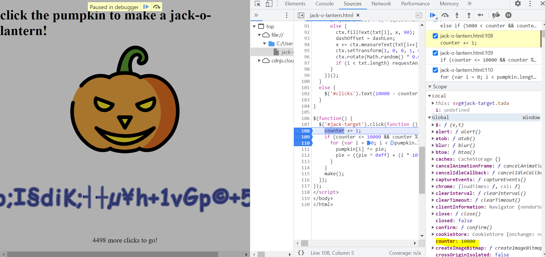Click 'Line 108, Column 5' status text
This screenshot has width=545, height=257.
(x=332, y=253)
